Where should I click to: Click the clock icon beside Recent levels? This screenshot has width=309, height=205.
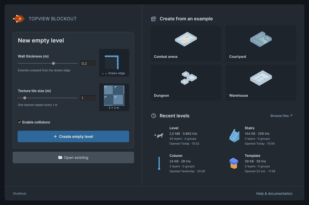pos(154,116)
